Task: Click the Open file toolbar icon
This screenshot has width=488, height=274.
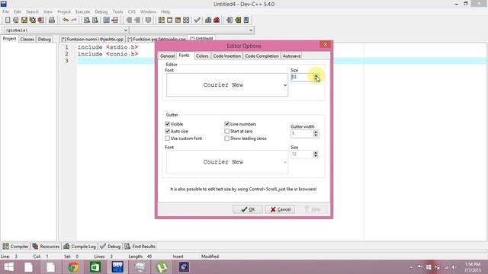Action: click(x=16, y=21)
